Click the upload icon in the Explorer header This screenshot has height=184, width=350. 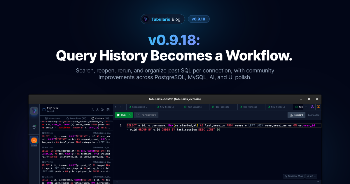92,110
